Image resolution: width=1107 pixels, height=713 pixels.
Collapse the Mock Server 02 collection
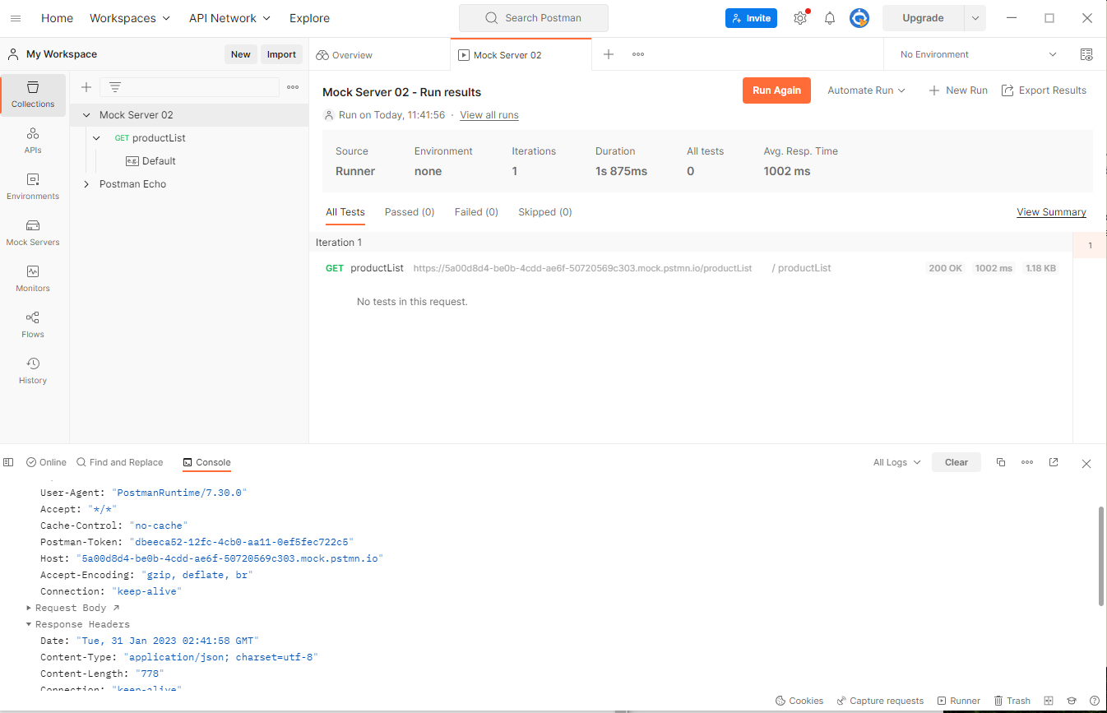click(x=86, y=115)
